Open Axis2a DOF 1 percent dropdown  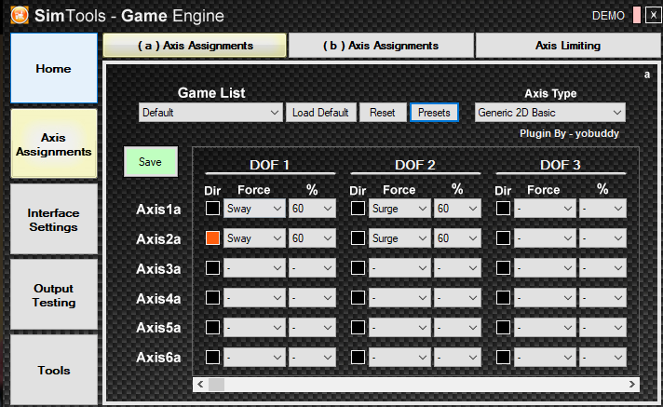(x=312, y=238)
